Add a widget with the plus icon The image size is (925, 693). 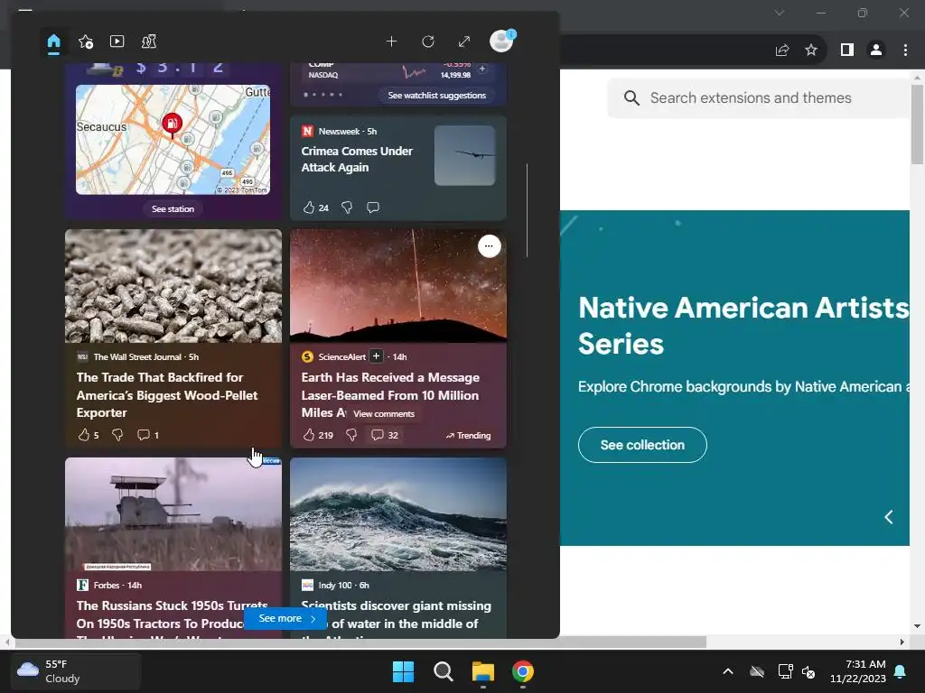(391, 42)
